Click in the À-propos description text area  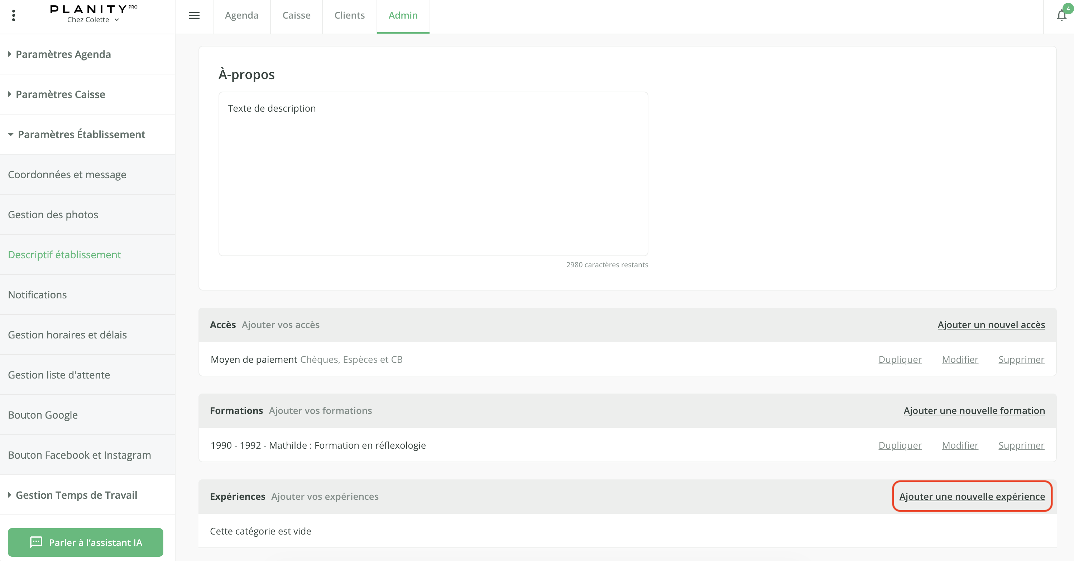coord(433,173)
